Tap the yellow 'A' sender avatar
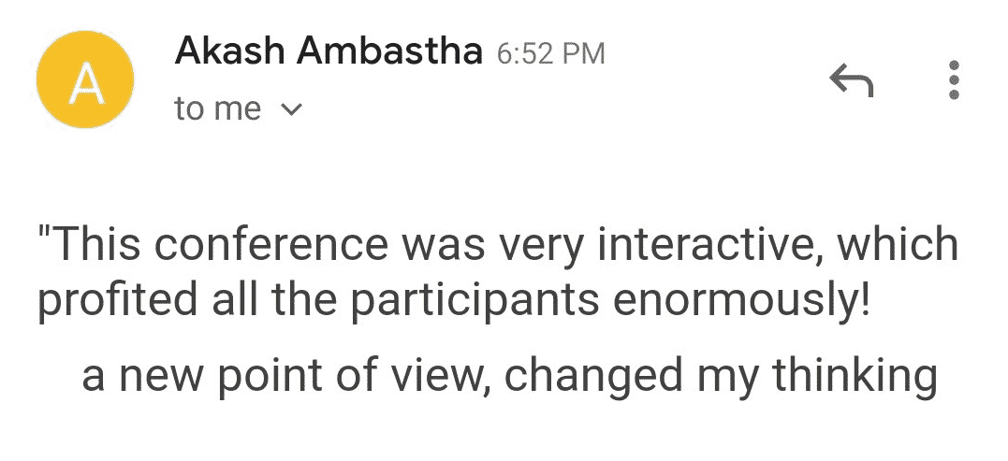The width and height of the screenshot is (1008, 461). [x=85, y=79]
